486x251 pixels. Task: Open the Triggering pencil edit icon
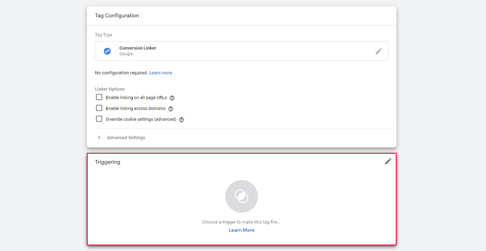click(x=388, y=161)
